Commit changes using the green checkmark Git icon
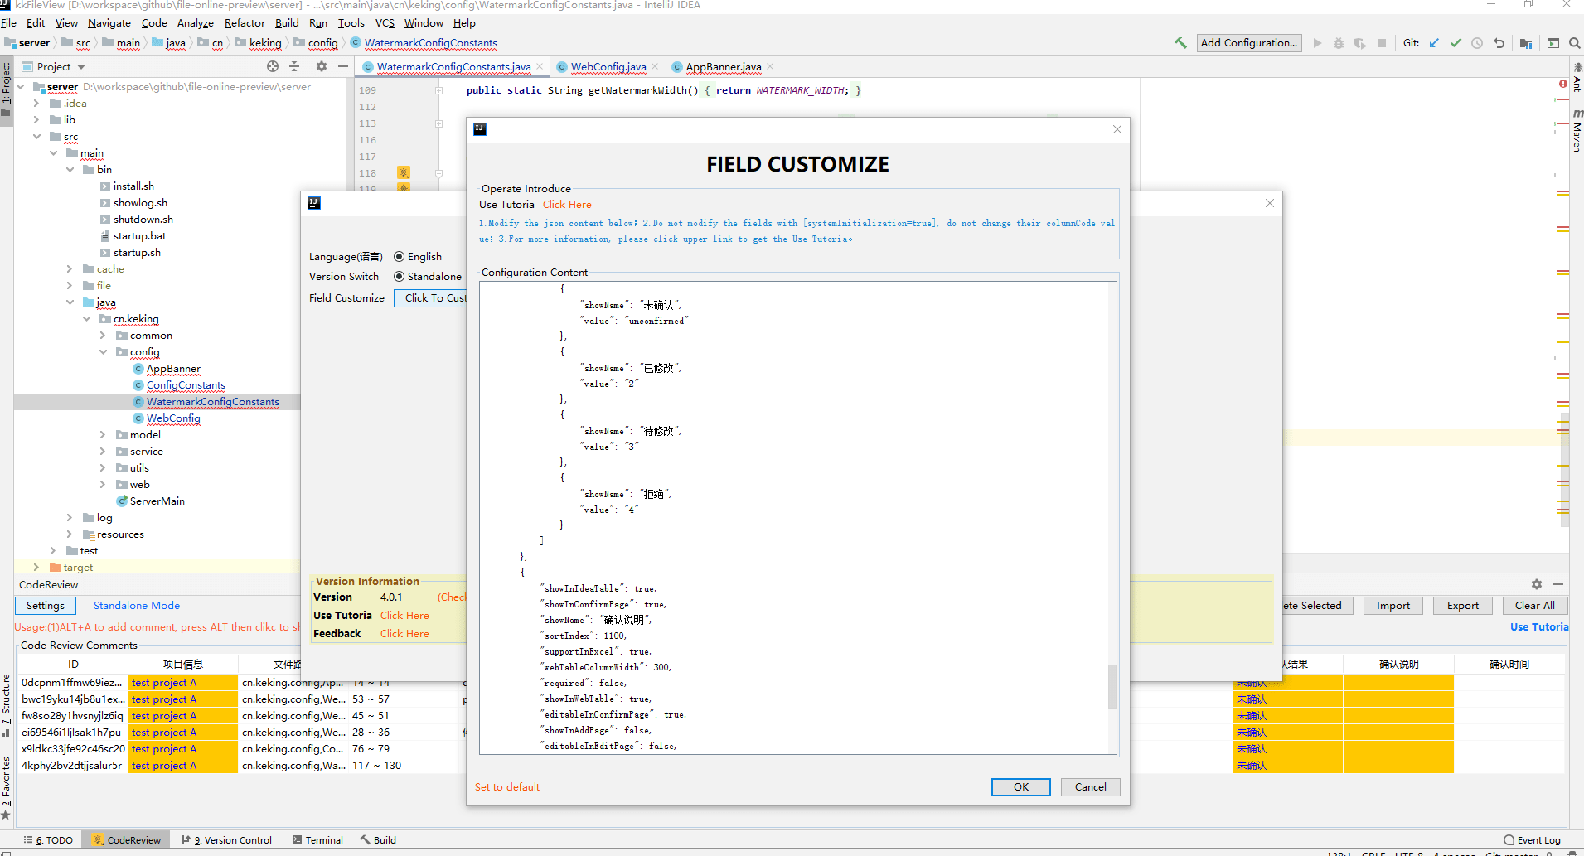The height and width of the screenshot is (856, 1584). tap(1456, 42)
